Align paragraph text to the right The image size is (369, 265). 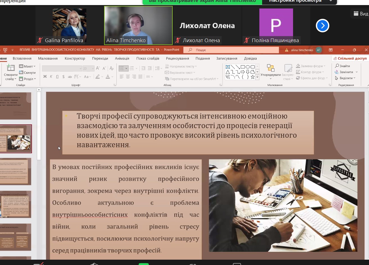pyautogui.click(x=134, y=76)
